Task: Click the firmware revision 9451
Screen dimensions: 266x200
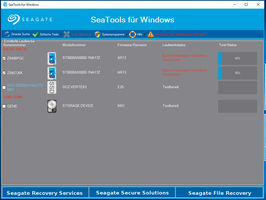Action: click(121, 106)
